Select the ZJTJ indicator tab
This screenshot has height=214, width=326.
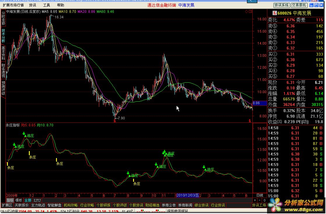(x=37, y=200)
